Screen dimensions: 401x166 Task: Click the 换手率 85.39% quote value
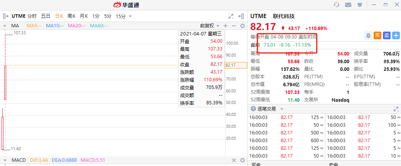pyautogui.click(x=391, y=61)
